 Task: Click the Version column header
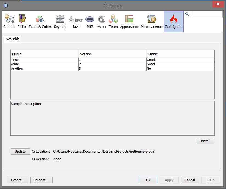coord(112,54)
